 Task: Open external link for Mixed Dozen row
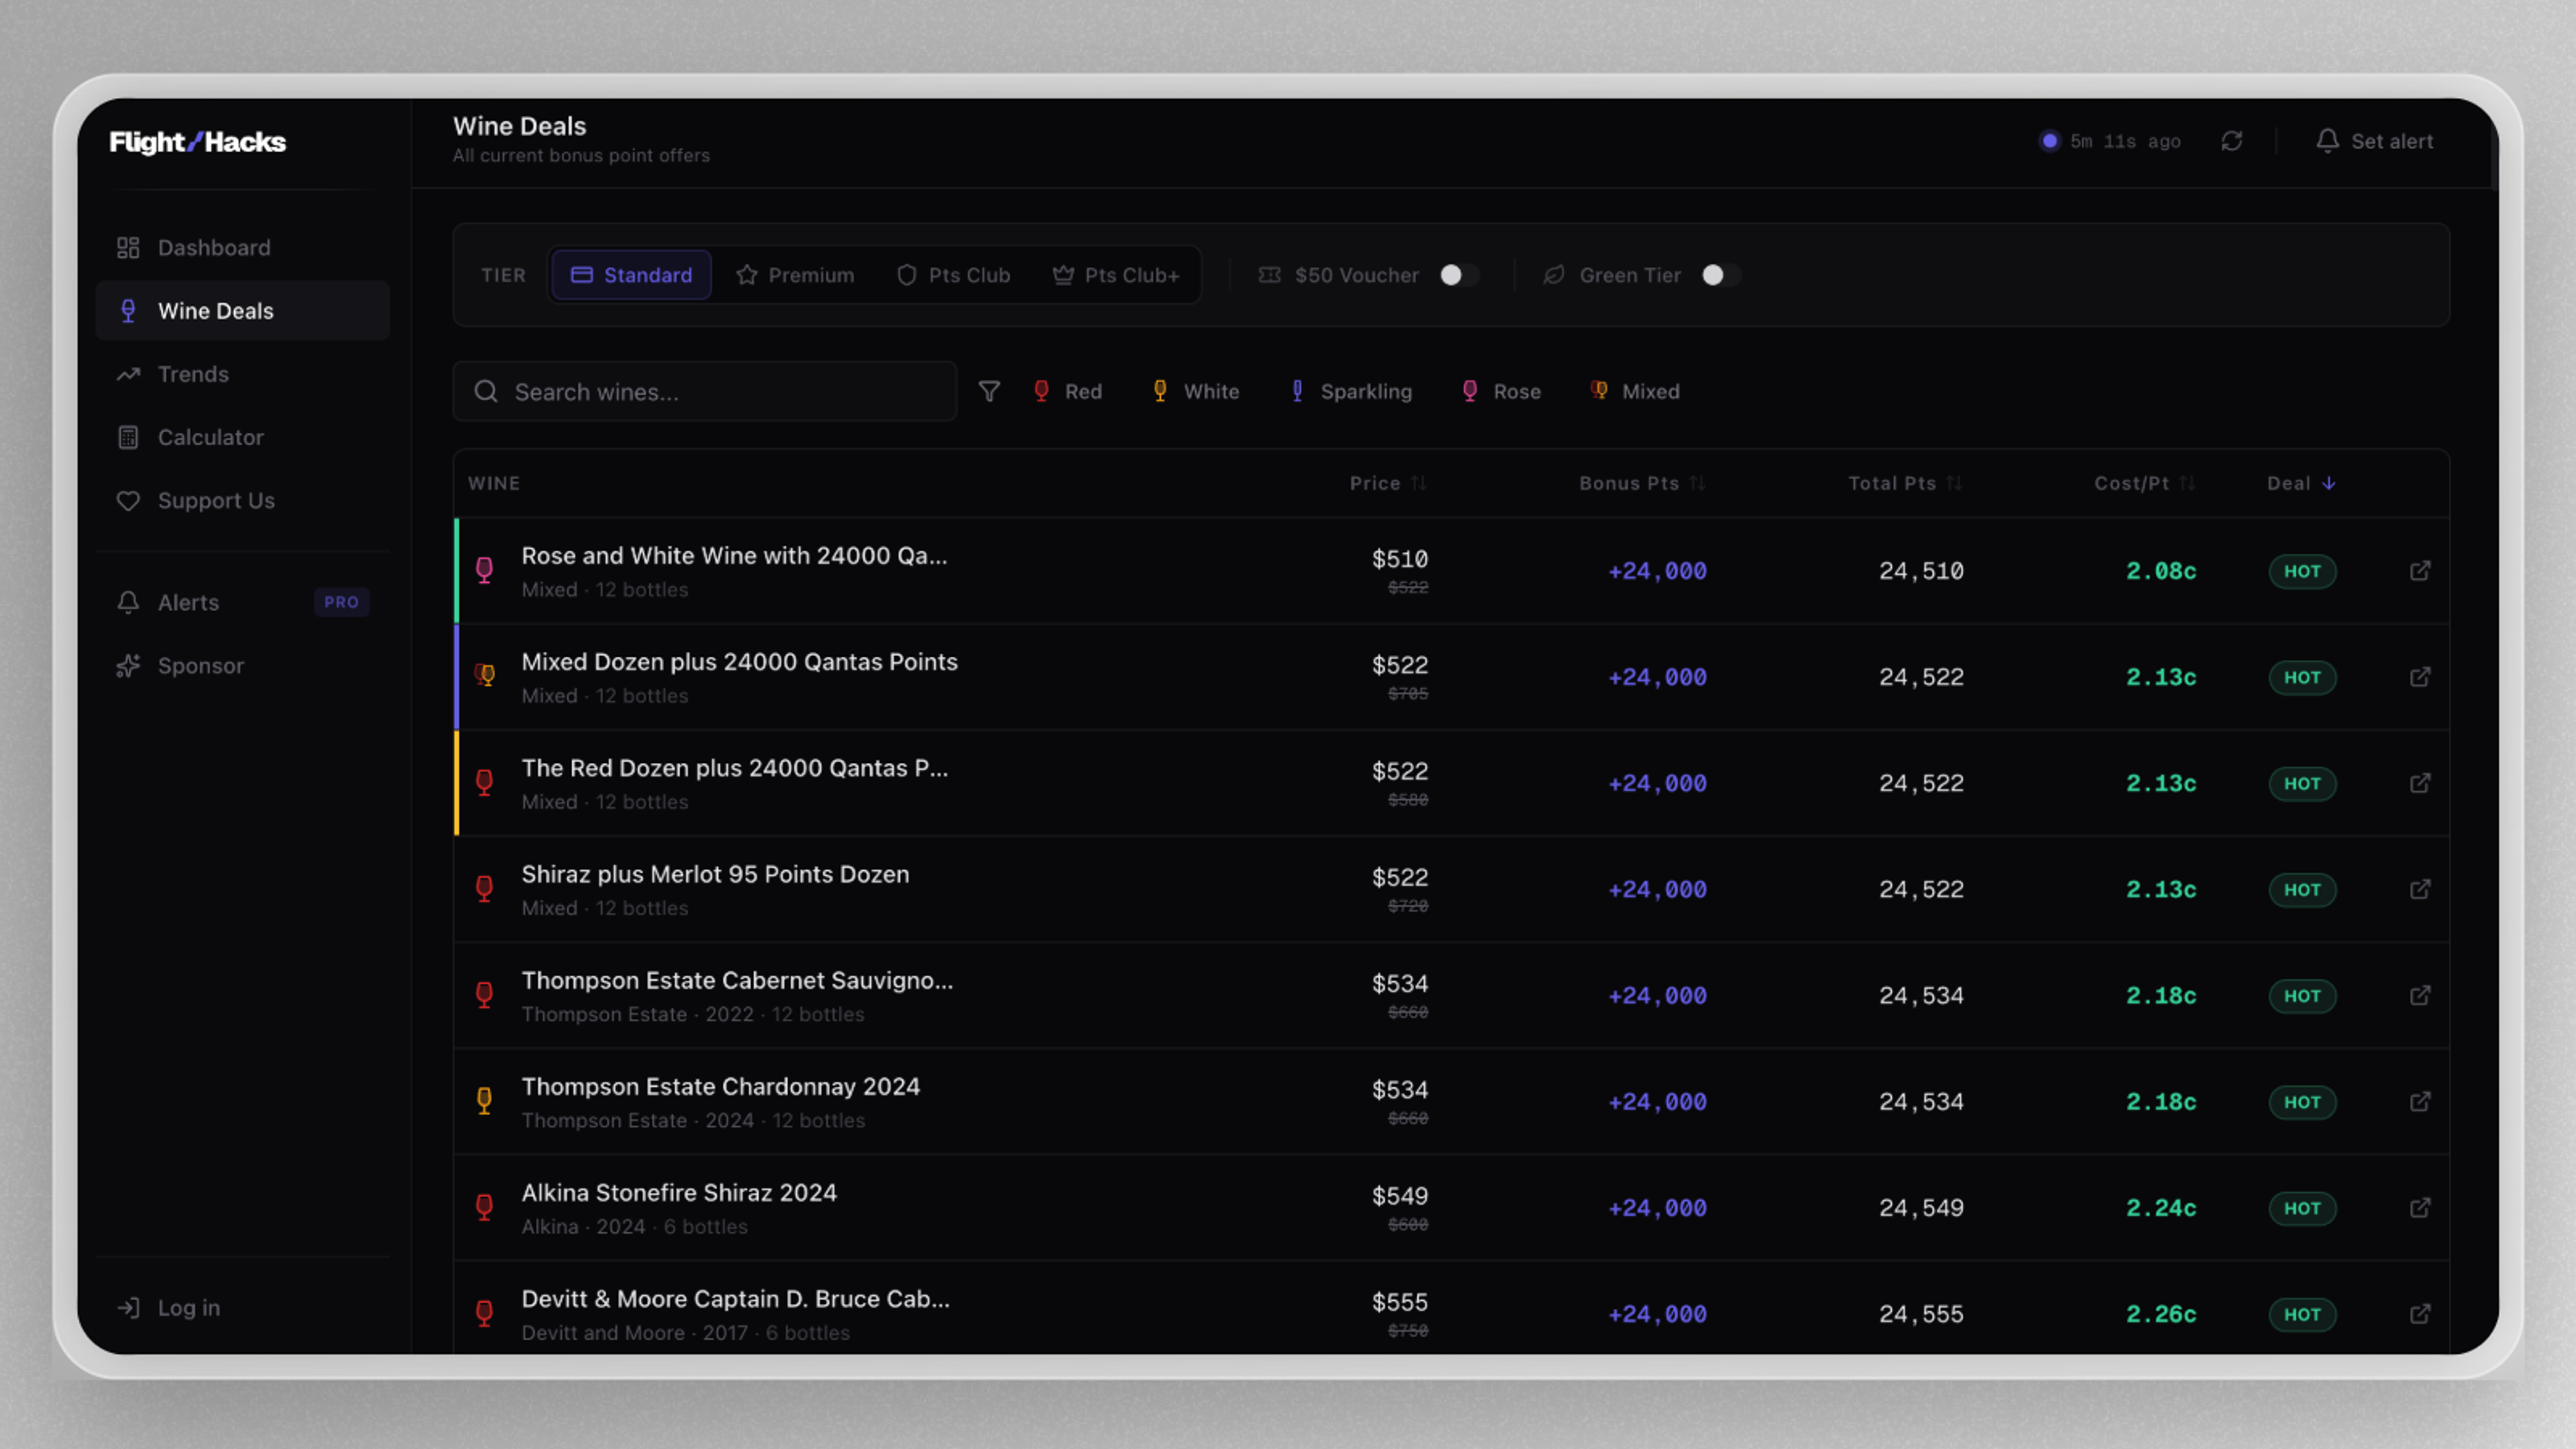[x=2419, y=677]
